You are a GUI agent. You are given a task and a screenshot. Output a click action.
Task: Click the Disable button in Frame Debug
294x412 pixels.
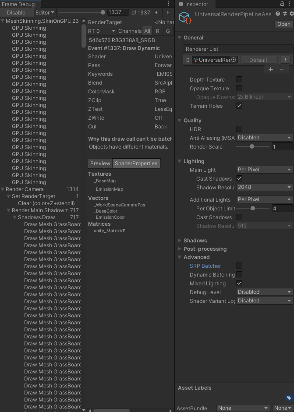[x=16, y=13]
